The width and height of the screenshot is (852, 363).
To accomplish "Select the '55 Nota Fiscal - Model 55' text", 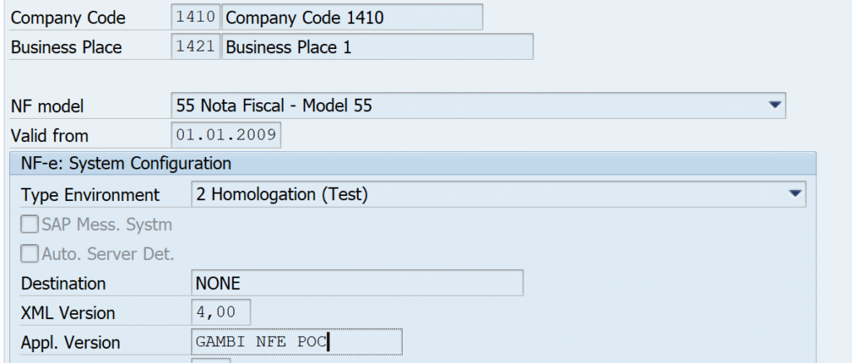I will (274, 105).
